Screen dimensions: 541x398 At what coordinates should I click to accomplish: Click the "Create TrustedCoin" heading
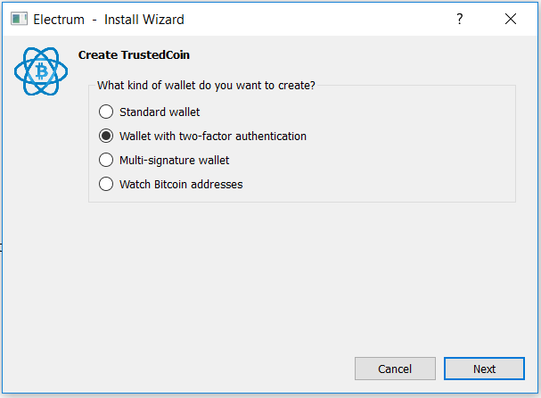[x=134, y=55]
